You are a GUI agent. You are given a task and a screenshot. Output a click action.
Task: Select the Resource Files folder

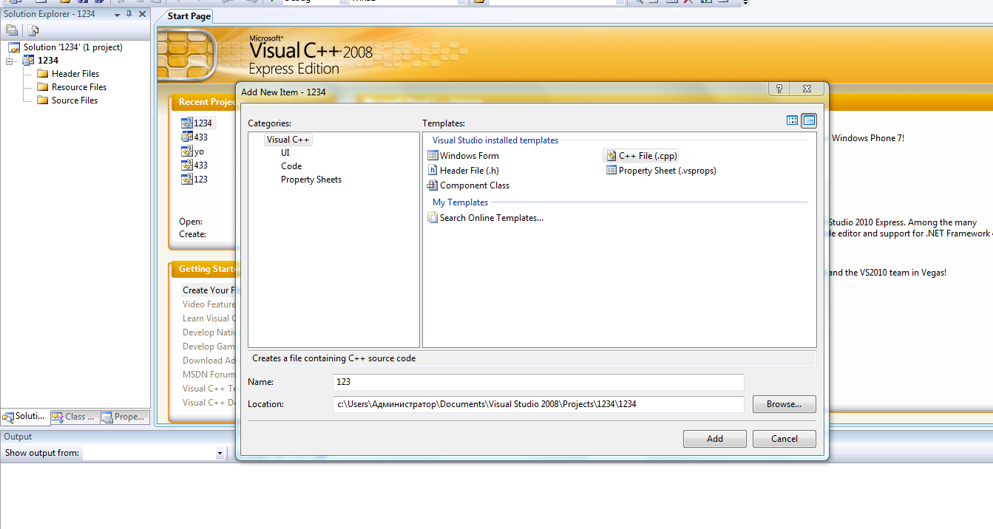78,87
